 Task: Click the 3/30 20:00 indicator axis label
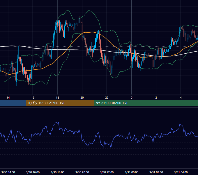coord(82,172)
